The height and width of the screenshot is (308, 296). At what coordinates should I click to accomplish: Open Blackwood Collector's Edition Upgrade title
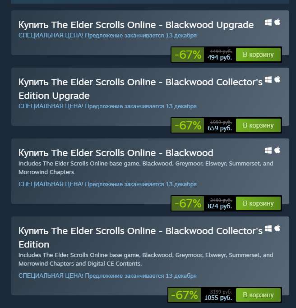click(140, 89)
